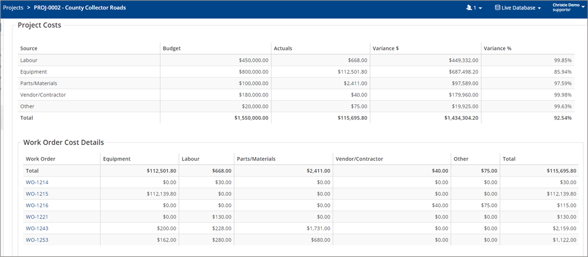Click the work order grand total $115,695.80
This screenshot has width=588, height=257.
tap(561, 171)
